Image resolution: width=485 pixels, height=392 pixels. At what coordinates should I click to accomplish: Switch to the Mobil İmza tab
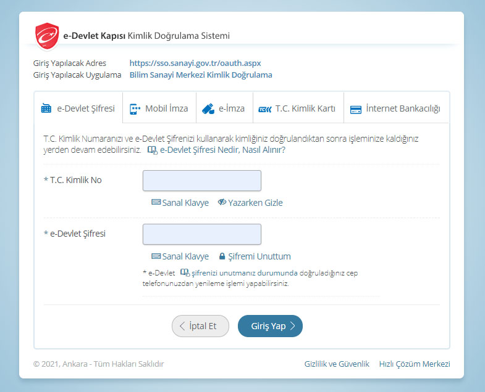tap(159, 108)
